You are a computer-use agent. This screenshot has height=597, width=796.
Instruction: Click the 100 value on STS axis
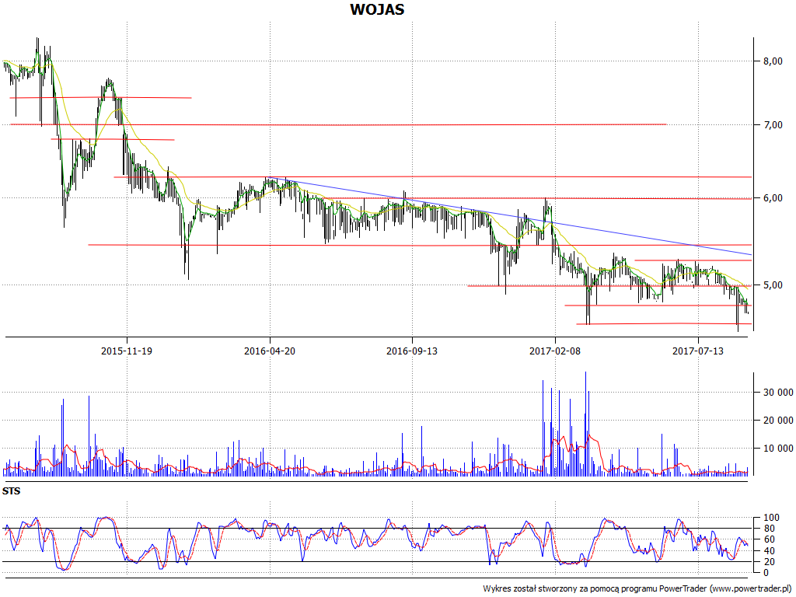click(771, 518)
